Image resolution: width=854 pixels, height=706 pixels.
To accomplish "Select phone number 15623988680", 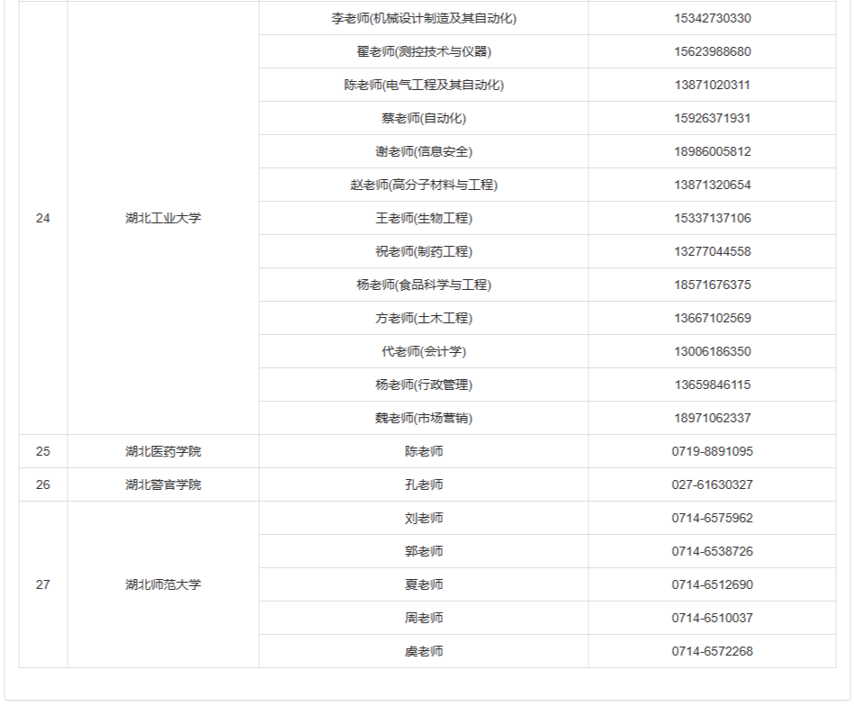I will (x=713, y=52).
